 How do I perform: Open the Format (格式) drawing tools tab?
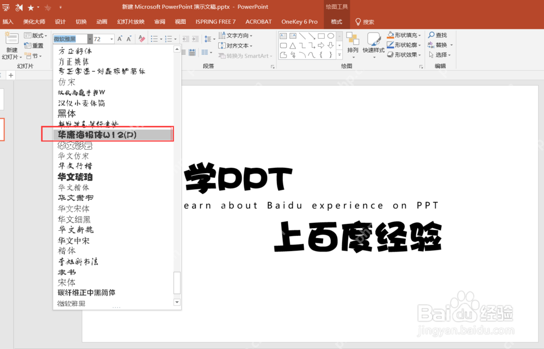click(x=337, y=22)
